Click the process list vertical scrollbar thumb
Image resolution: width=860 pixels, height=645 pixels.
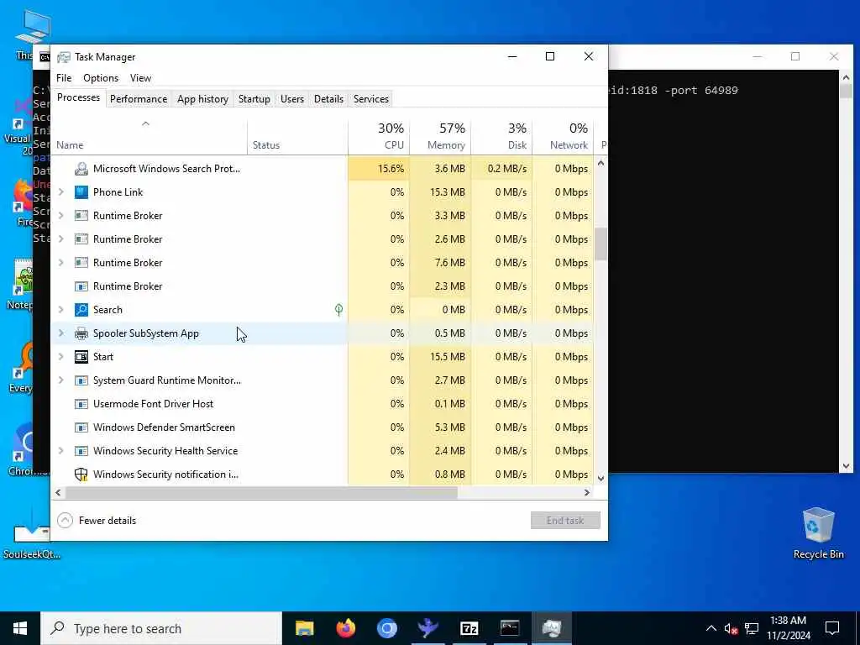coord(601,244)
